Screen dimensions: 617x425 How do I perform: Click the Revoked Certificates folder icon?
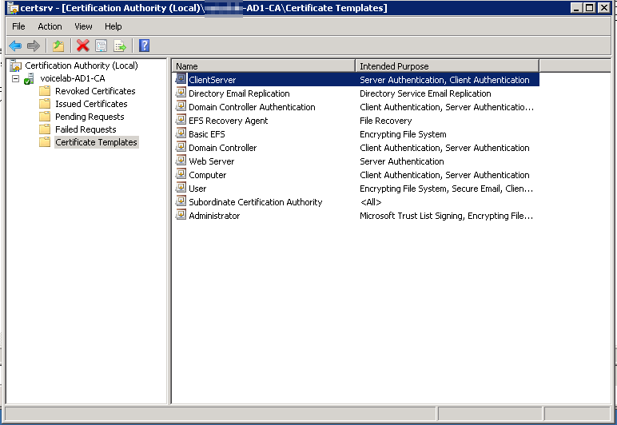click(45, 91)
